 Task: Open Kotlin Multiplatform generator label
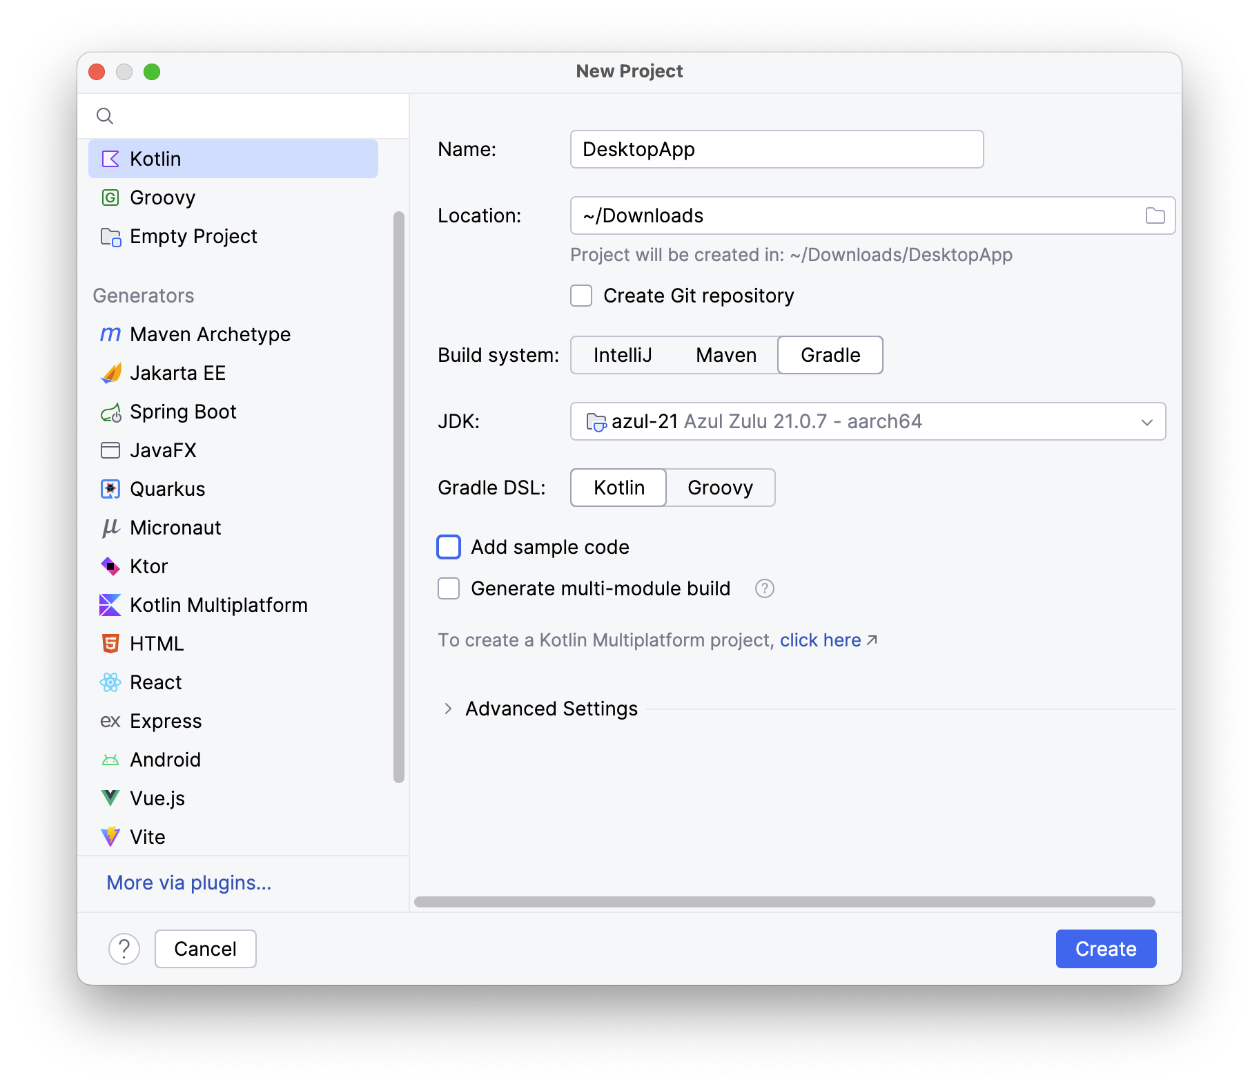tap(219, 605)
